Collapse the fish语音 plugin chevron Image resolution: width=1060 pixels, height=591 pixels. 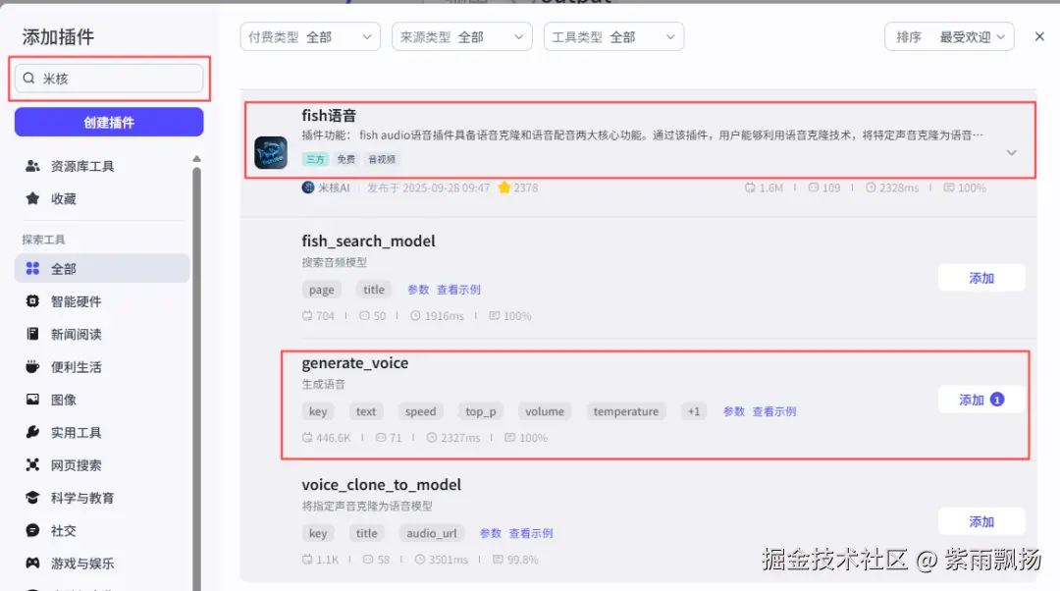1011,153
